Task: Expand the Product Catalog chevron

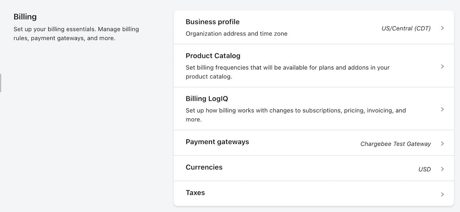Action: click(442, 66)
